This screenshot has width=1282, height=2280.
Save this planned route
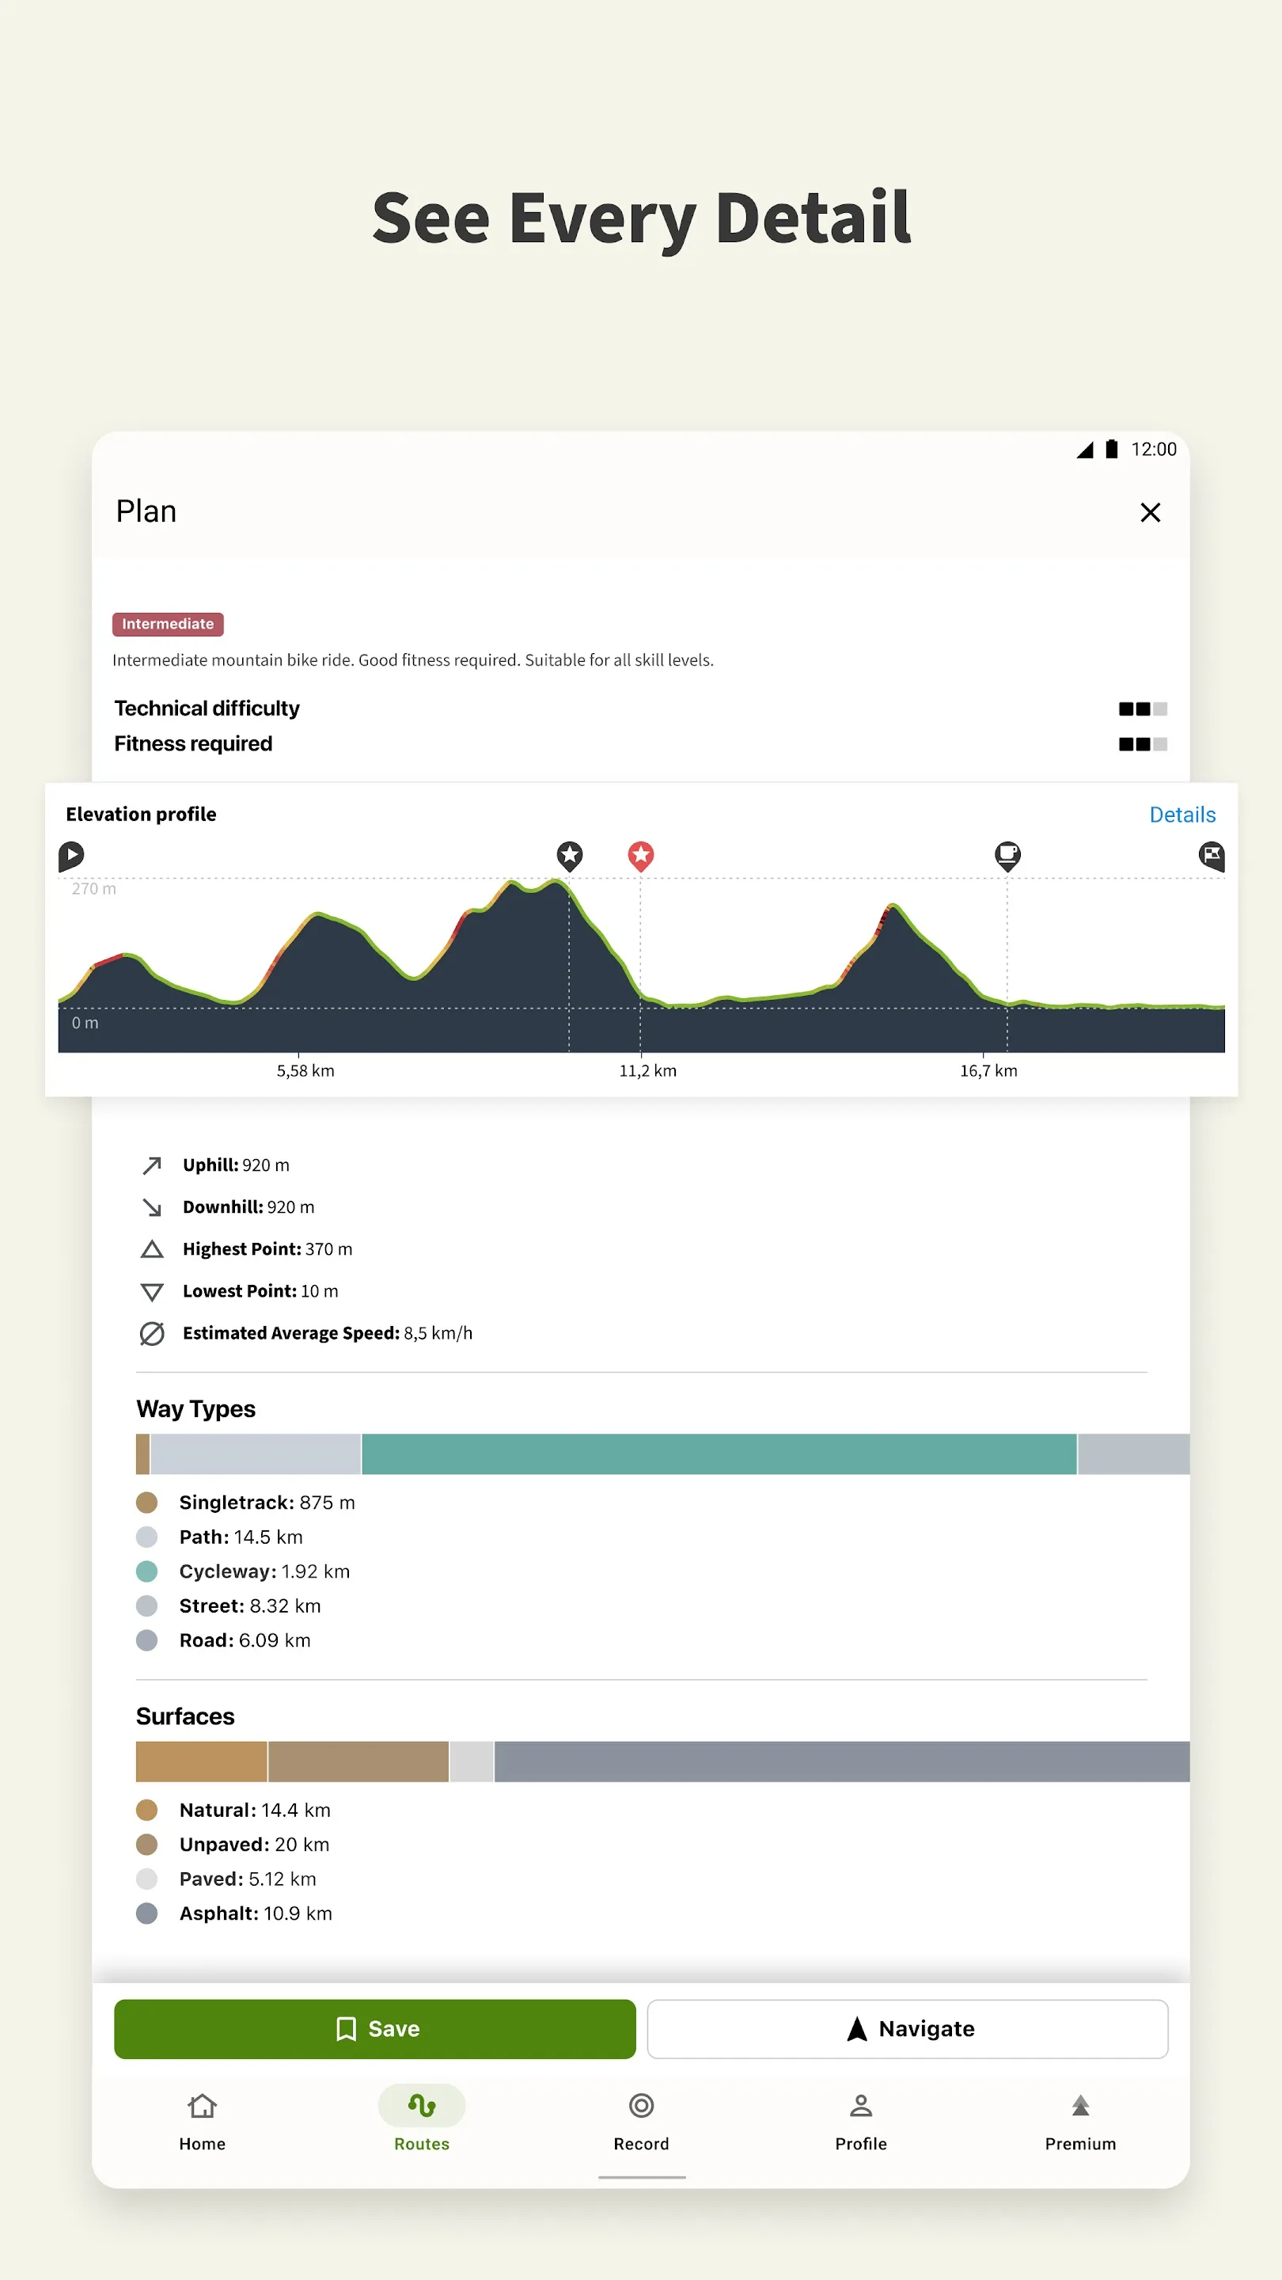[374, 2028]
